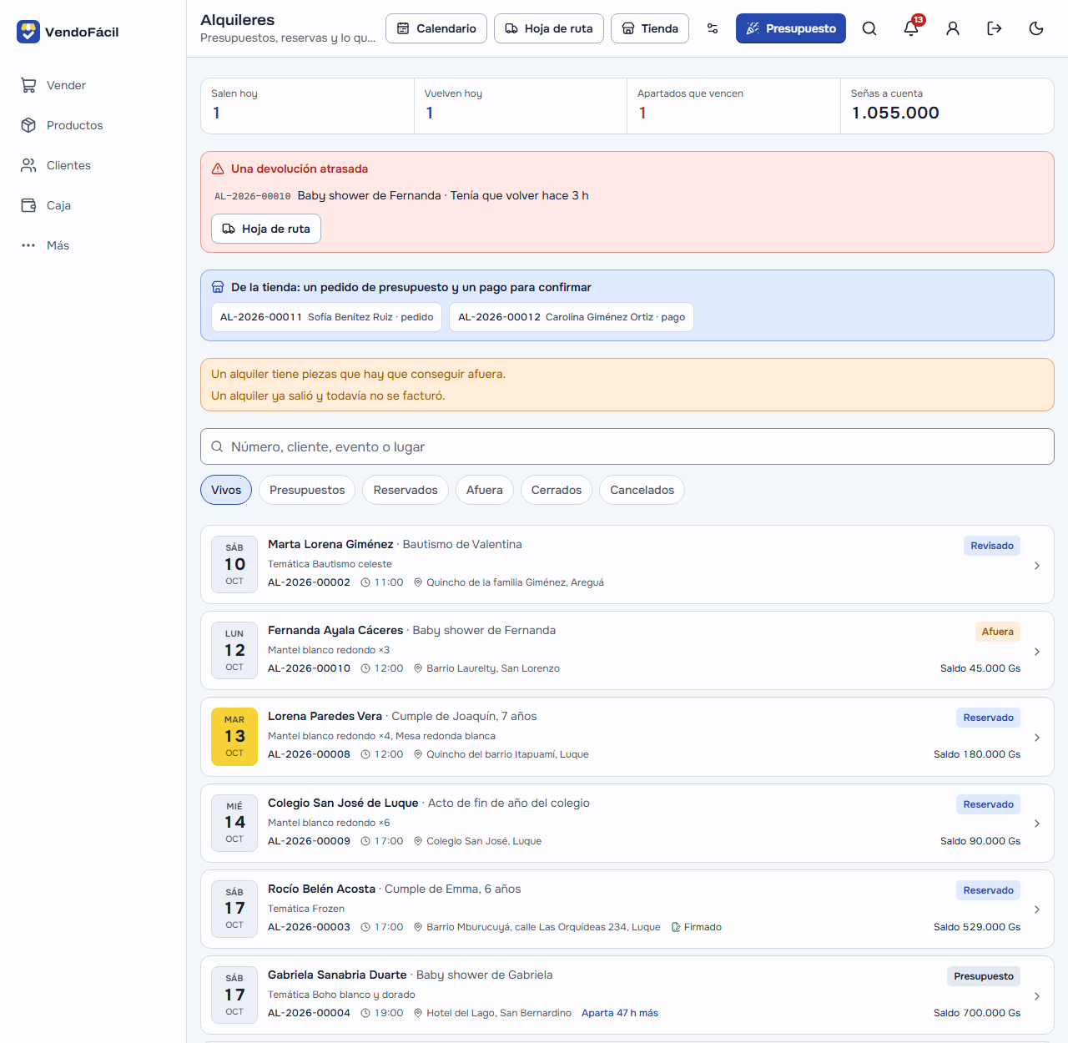
Task: Open the Calendario view
Action: (x=436, y=28)
